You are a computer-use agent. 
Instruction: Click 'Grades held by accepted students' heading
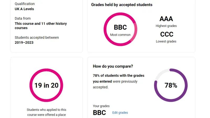122,5
